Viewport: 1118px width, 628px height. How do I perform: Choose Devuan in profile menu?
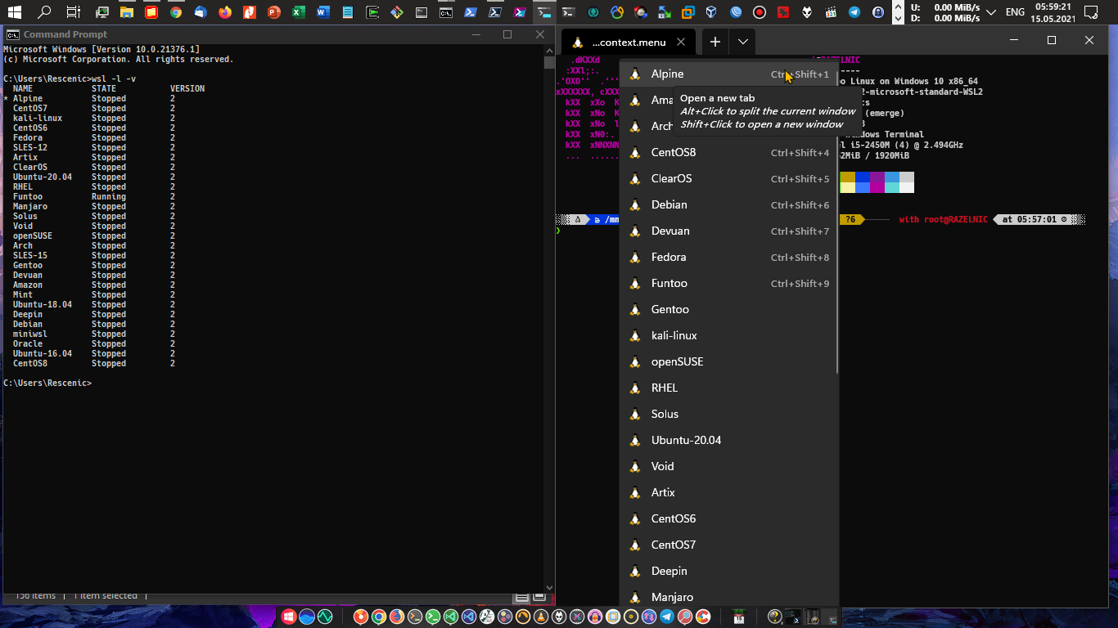pyautogui.click(x=729, y=231)
